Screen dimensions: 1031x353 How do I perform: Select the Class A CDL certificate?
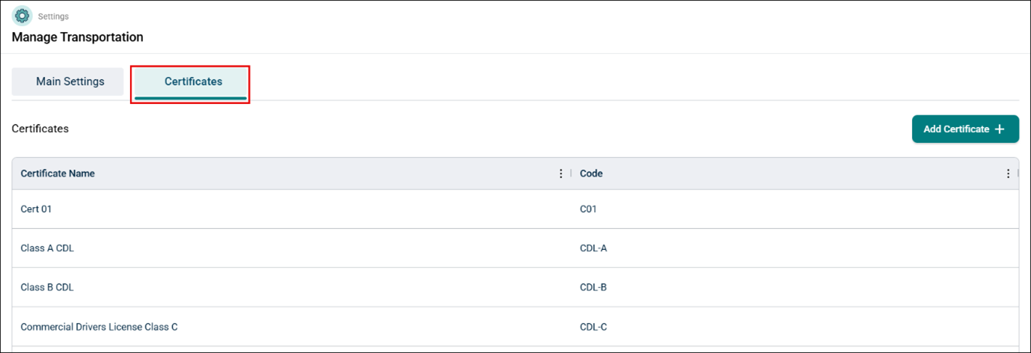pos(47,248)
